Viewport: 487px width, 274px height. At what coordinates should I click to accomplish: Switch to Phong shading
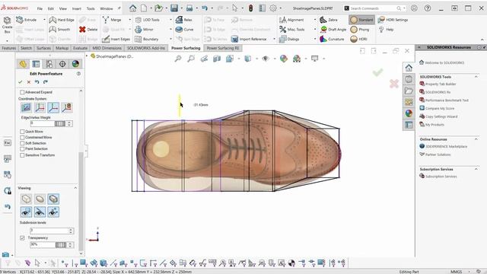360,30
